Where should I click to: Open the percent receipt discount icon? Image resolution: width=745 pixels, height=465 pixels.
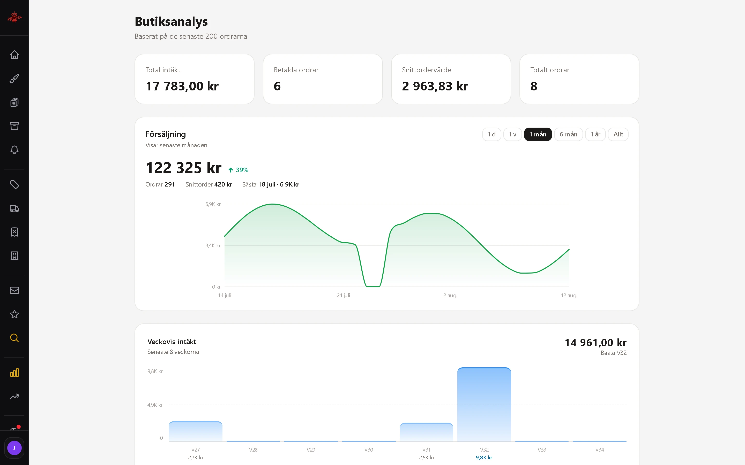[14, 232]
